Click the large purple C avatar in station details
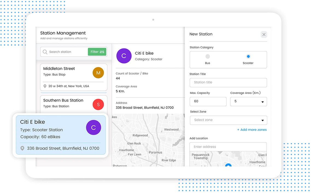The image size is (312, 194). point(124,56)
